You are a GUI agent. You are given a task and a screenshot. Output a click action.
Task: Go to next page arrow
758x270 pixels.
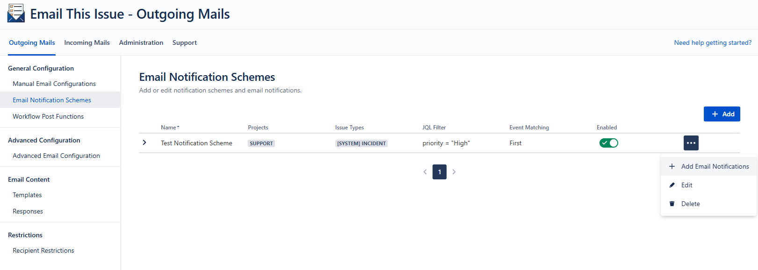pyautogui.click(x=454, y=172)
